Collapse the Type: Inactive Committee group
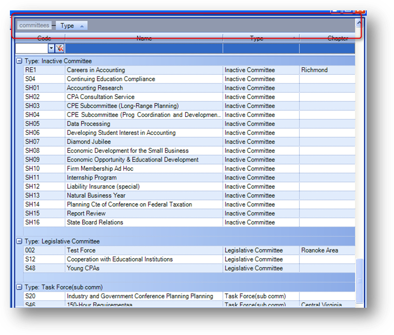 click(19, 61)
